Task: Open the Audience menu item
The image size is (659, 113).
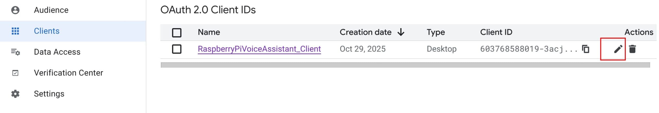Action: point(51,10)
